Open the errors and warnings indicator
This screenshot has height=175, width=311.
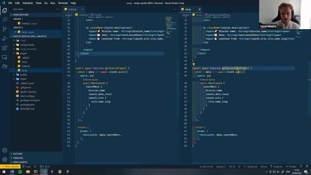(x=44, y=166)
